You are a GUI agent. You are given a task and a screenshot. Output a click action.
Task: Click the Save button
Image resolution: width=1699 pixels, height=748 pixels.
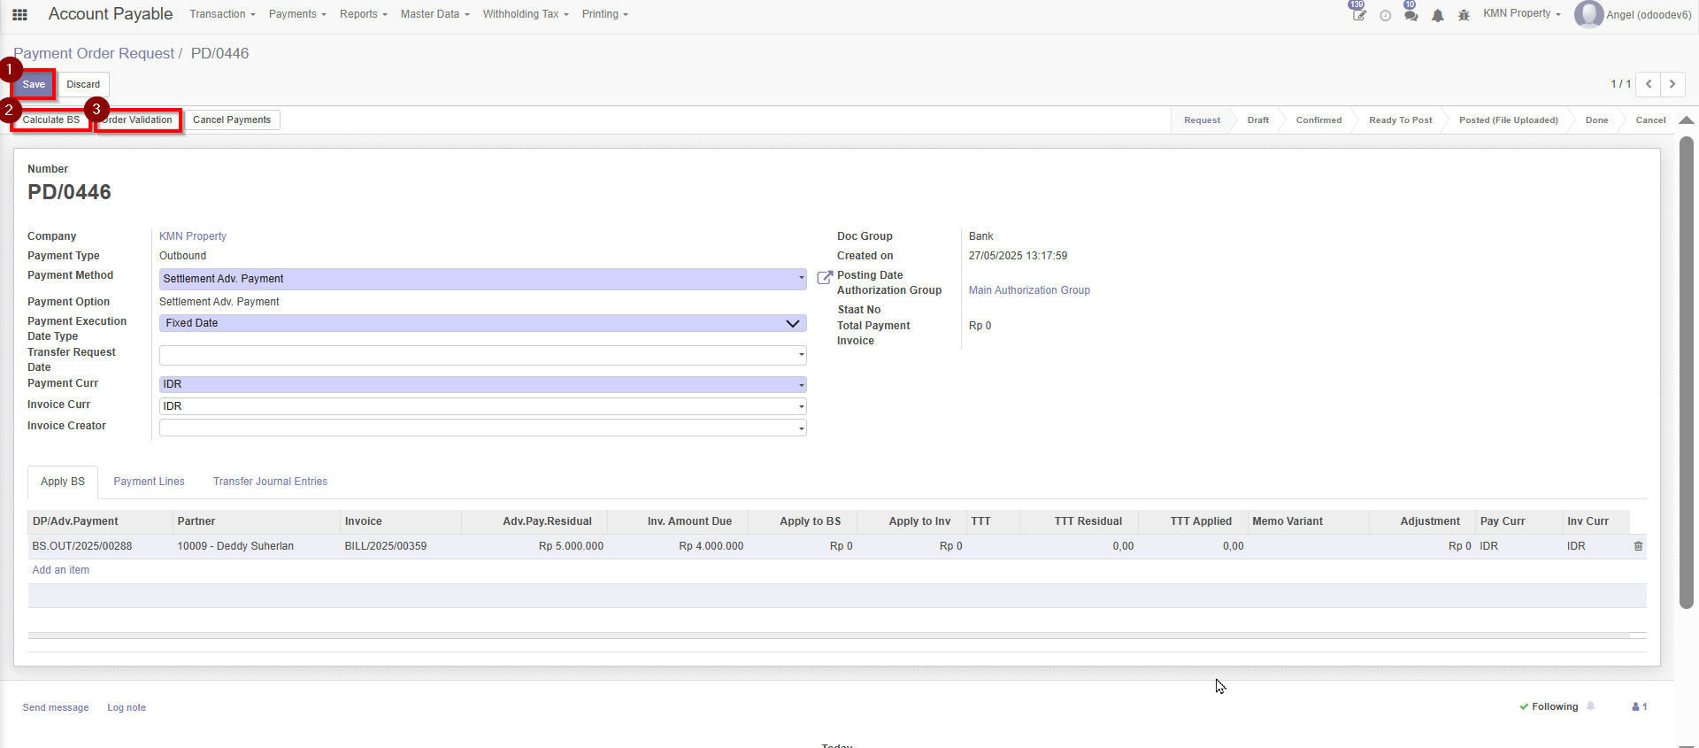coord(34,84)
